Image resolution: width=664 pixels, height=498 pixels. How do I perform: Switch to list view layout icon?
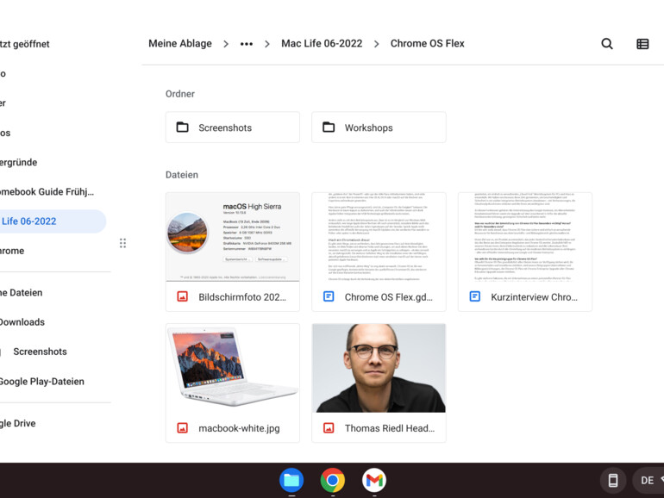tap(642, 44)
